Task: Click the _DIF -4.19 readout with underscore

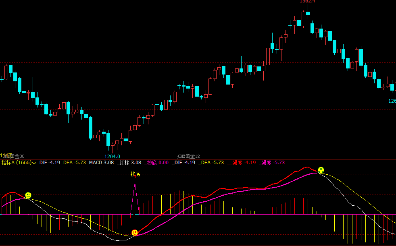Action: point(183,163)
